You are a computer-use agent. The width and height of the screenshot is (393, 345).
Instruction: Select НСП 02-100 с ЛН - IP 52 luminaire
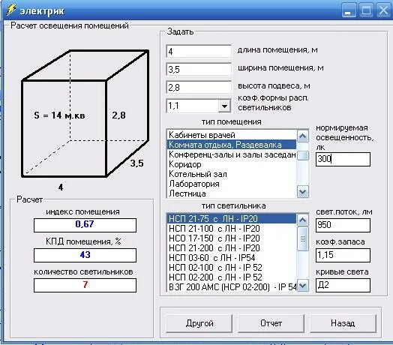pyautogui.click(x=231, y=268)
